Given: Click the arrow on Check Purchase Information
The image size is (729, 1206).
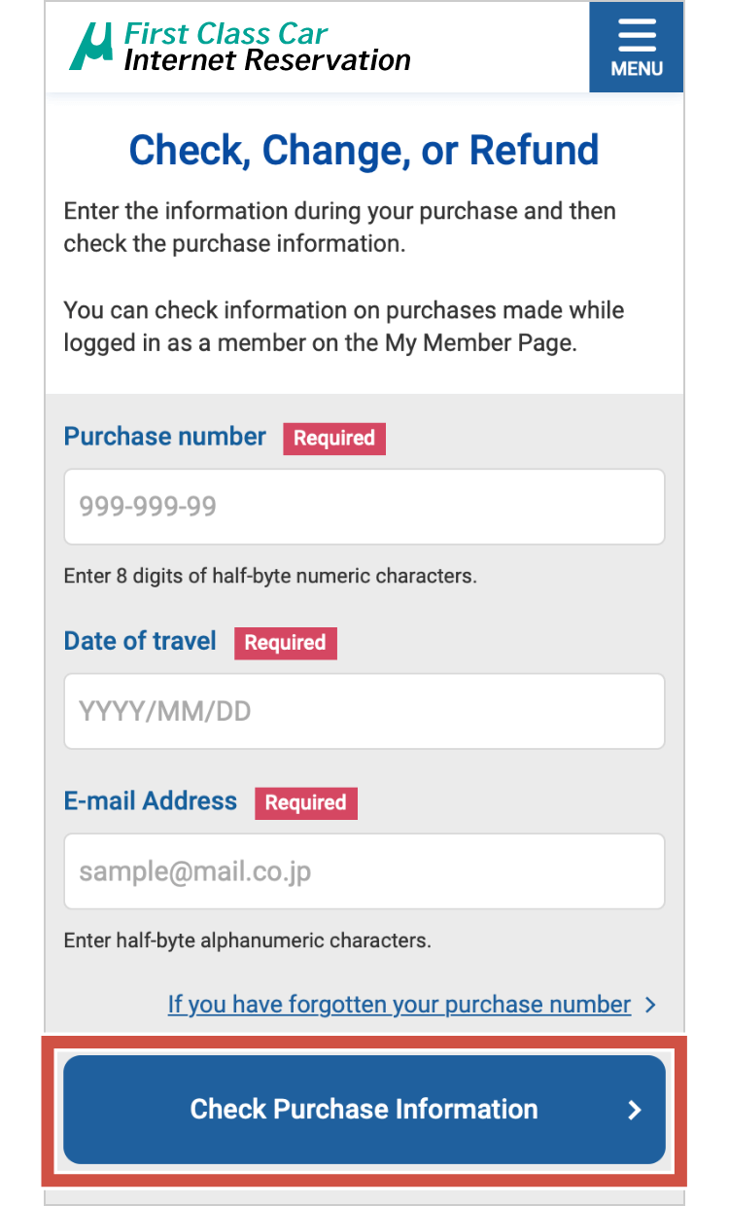Looking at the screenshot, I should point(635,1110).
